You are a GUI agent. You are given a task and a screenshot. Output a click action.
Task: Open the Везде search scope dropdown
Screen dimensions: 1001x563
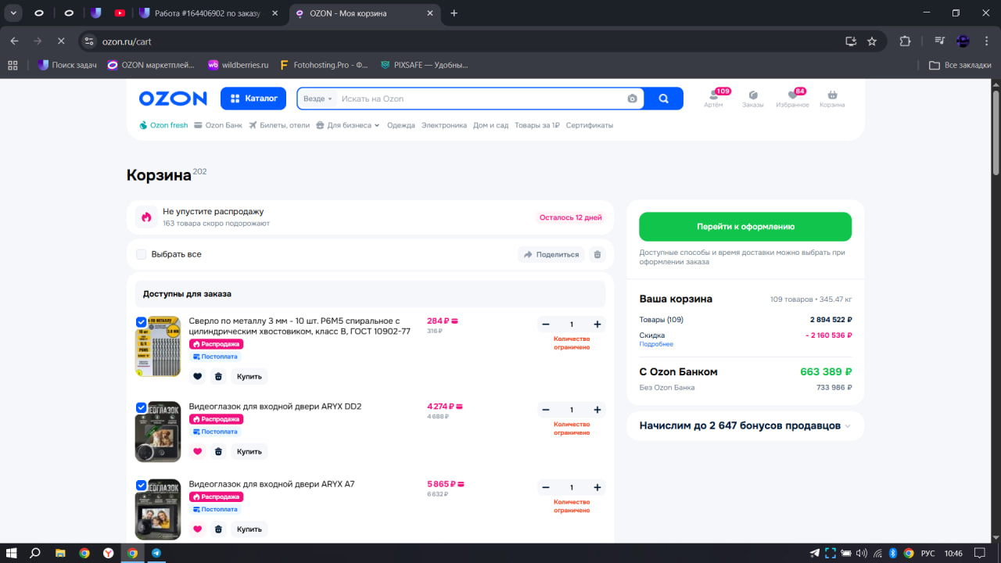tap(318, 99)
